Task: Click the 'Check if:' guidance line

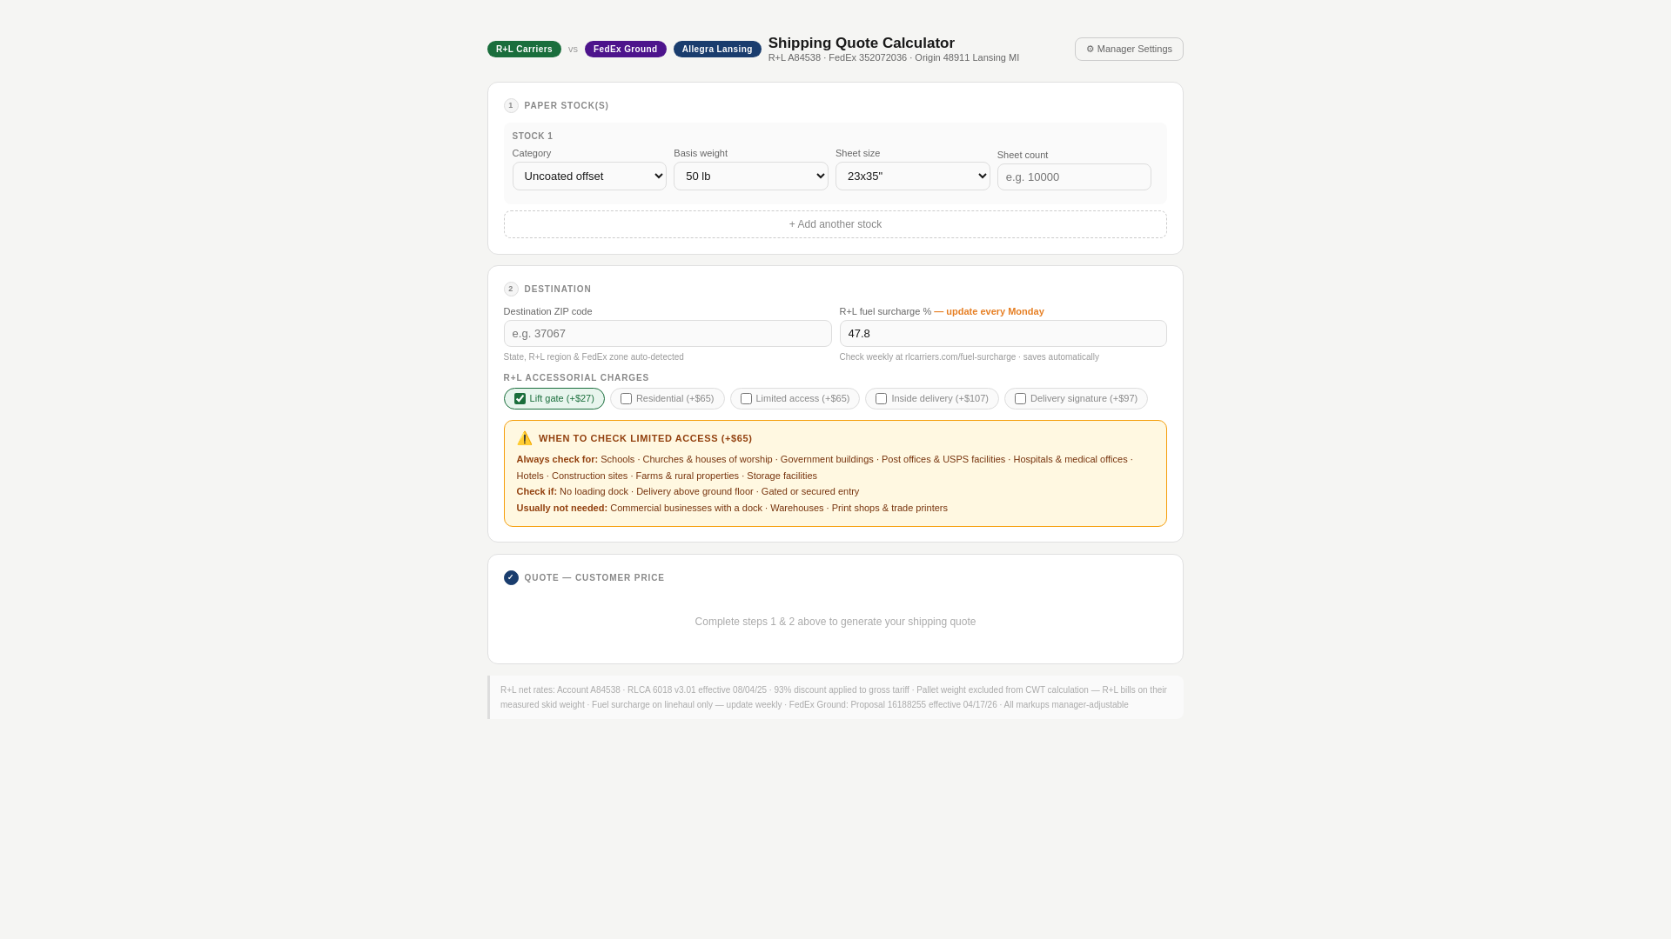Action: [x=688, y=492]
